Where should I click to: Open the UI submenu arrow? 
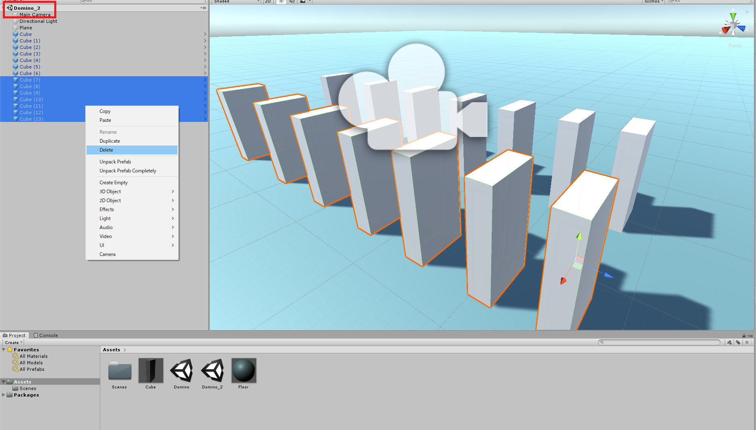(173, 245)
